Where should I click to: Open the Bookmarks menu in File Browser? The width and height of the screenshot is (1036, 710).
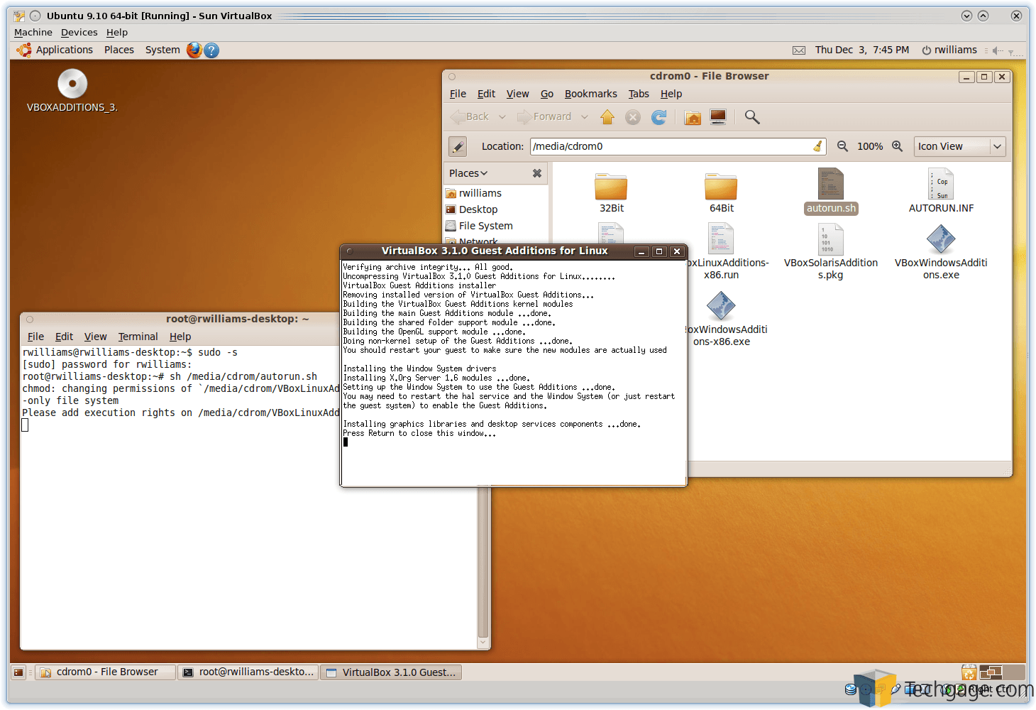click(x=590, y=94)
